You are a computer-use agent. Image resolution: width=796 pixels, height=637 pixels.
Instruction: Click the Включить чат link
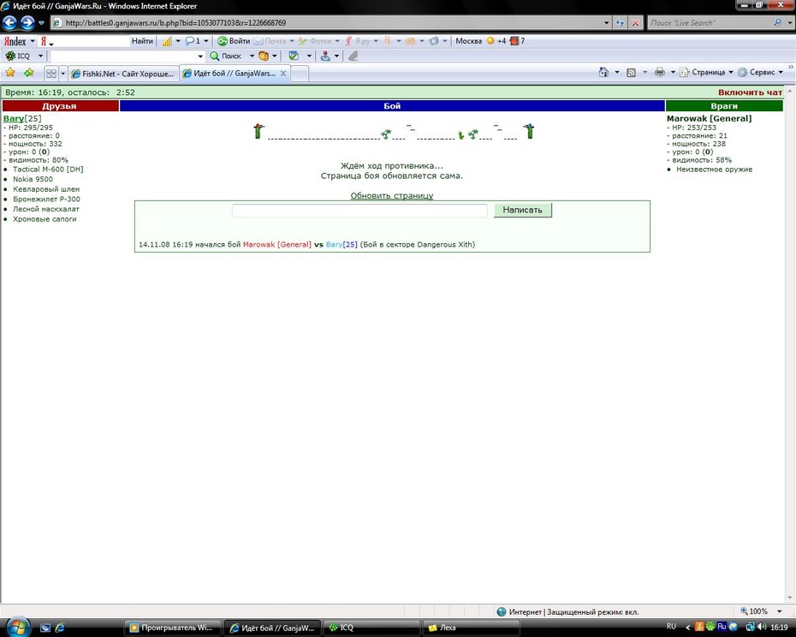point(750,92)
